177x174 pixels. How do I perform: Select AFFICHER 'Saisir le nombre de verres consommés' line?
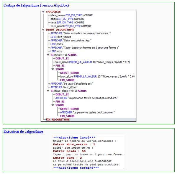(81, 33)
